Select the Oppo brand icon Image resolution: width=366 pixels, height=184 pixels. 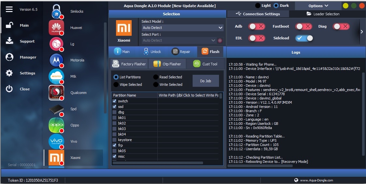coord(56,125)
